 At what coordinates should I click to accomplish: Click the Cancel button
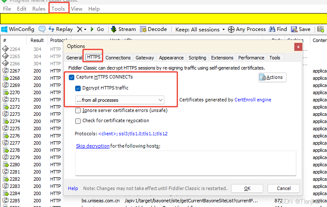click(284, 188)
